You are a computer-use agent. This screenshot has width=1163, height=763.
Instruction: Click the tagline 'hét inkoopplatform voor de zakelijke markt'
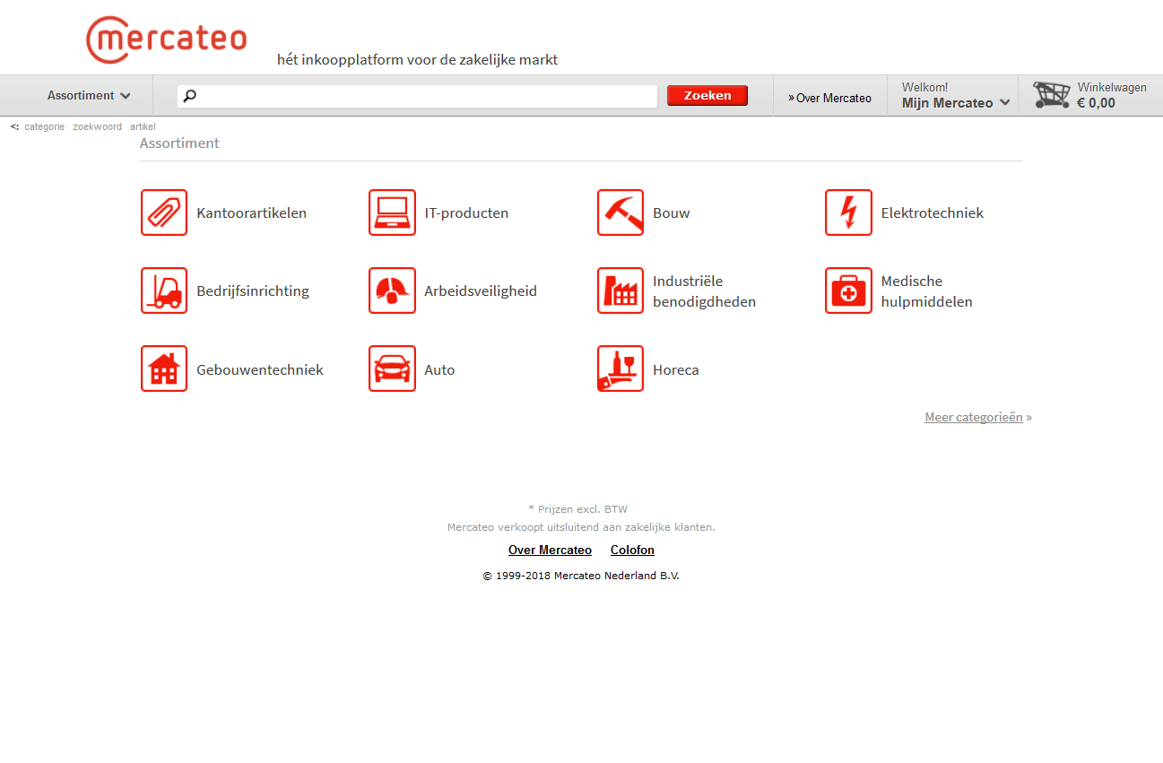point(417,60)
